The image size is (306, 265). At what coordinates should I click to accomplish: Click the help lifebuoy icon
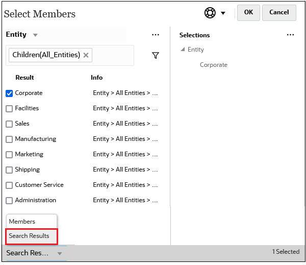(x=210, y=13)
